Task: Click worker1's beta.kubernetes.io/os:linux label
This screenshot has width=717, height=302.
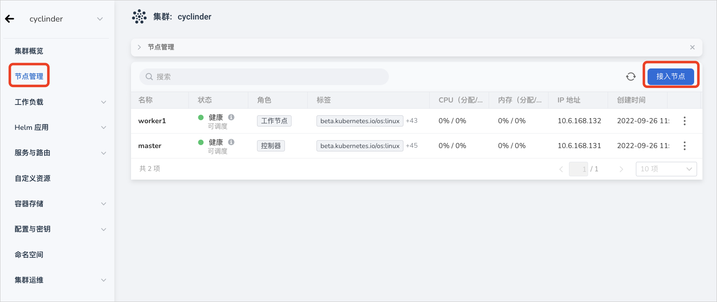Action: 360,121
